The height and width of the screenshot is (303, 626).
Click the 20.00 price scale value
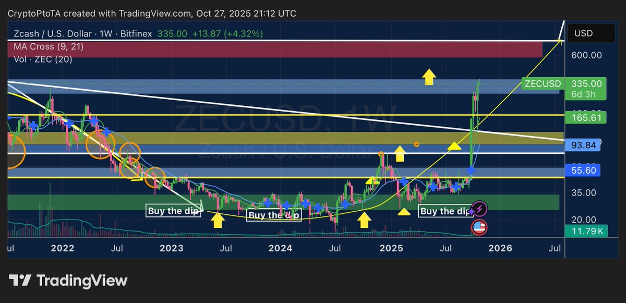[x=584, y=220]
